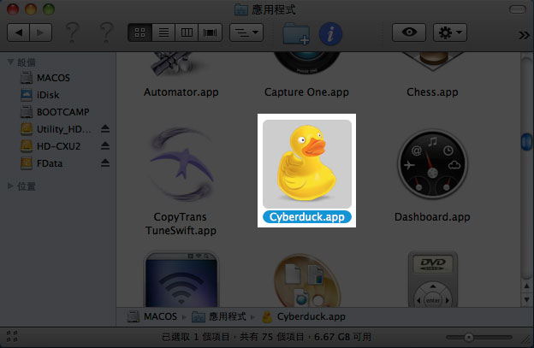534x348 pixels.
Task: Expand the 位置 sidebar section
Action: point(10,186)
